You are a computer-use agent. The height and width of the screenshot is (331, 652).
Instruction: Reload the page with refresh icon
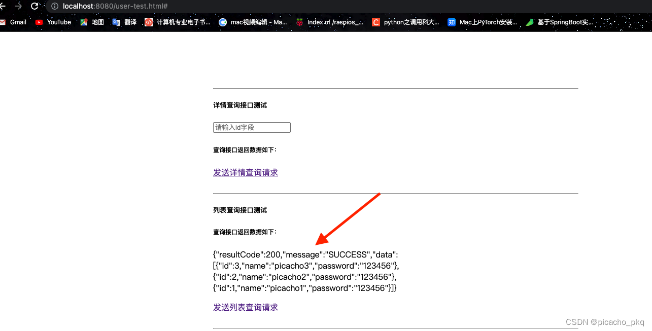point(35,6)
